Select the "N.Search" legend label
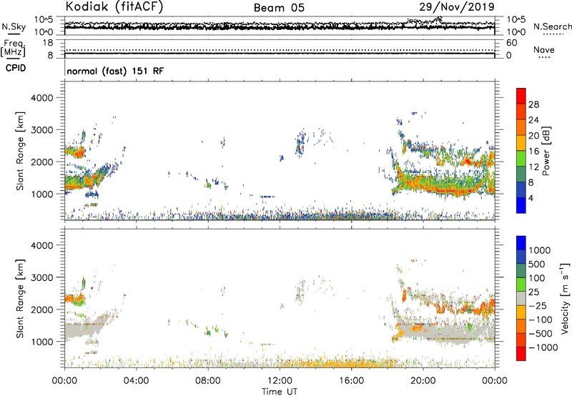The image size is (572, 396). tap(552, 26)
